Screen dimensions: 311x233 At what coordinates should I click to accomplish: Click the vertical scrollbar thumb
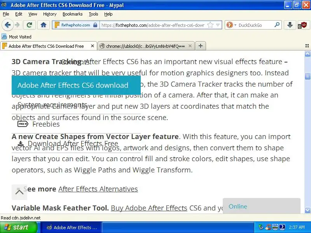pos(308,76)
